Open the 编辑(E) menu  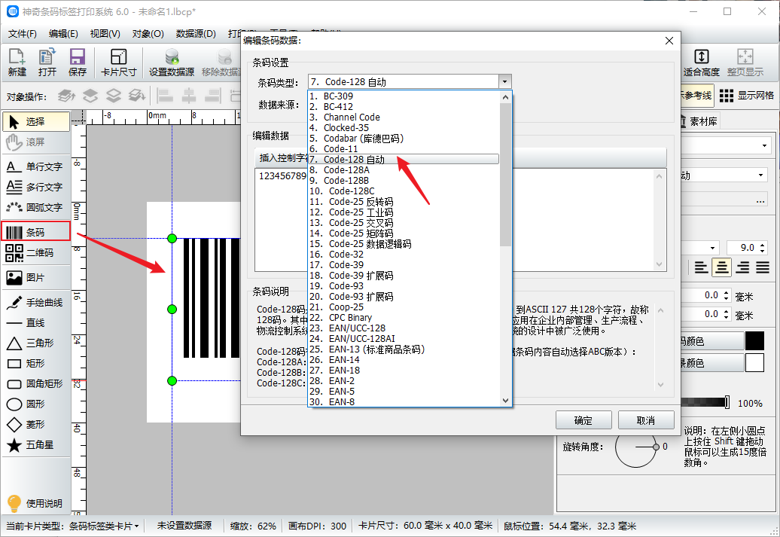pyautogui.click(x=63, y=34)
